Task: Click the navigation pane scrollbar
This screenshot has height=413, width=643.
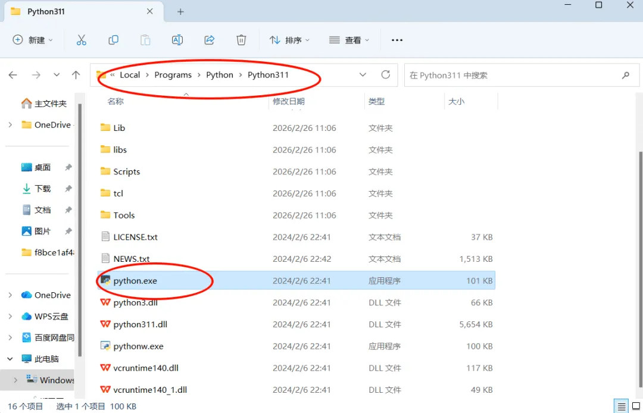Action: coord(80,230)
